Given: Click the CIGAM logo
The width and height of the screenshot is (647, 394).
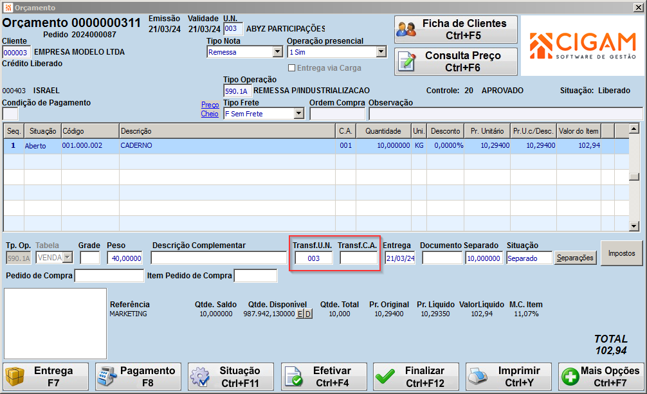Looking at the screenshot, I should (583, 46).
